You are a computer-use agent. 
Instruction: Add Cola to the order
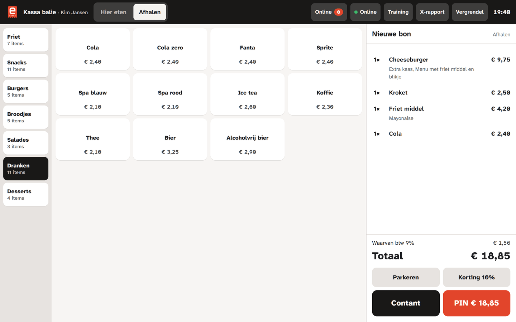[93, 49]
